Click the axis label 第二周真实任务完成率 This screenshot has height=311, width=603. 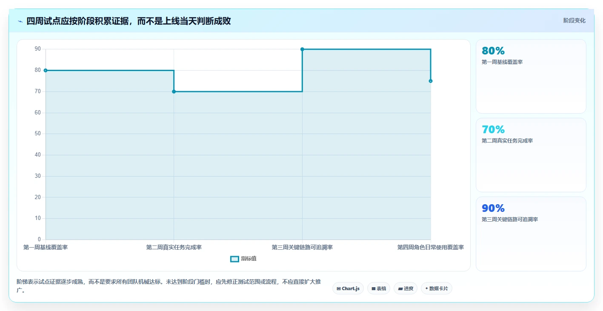[x=174, y=247]
